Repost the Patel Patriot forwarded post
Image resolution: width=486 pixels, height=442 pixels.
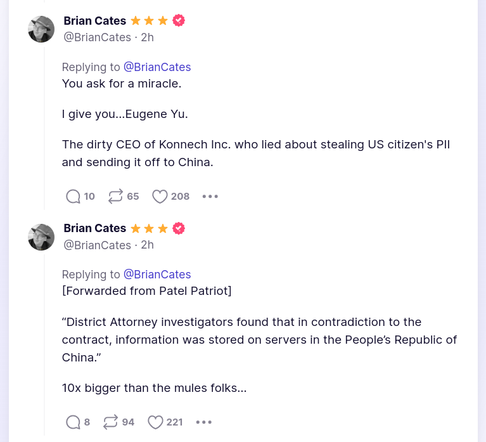(110, 422)
